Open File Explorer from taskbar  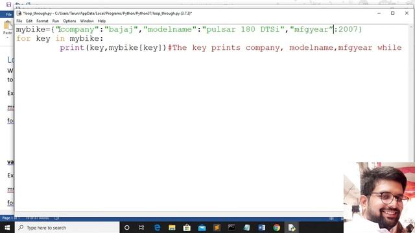[172, 228]
